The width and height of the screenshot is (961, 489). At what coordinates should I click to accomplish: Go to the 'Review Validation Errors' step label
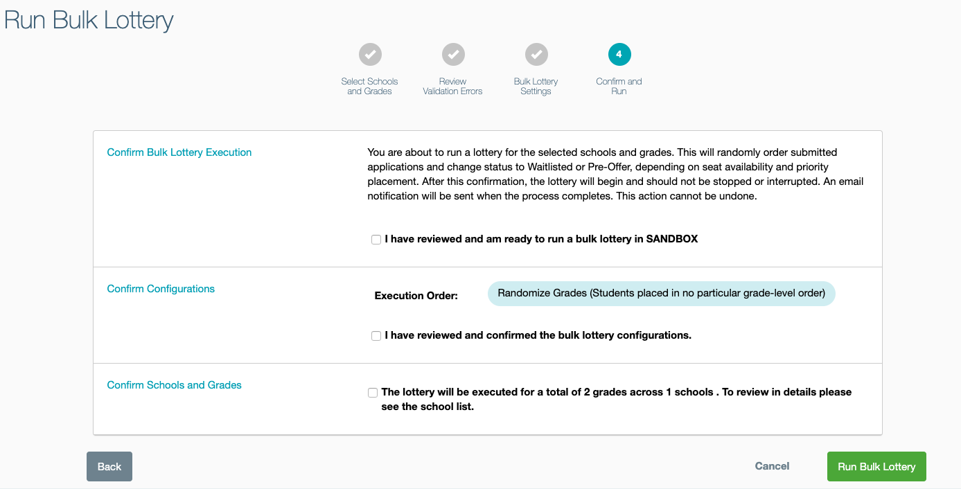point(452,87)
